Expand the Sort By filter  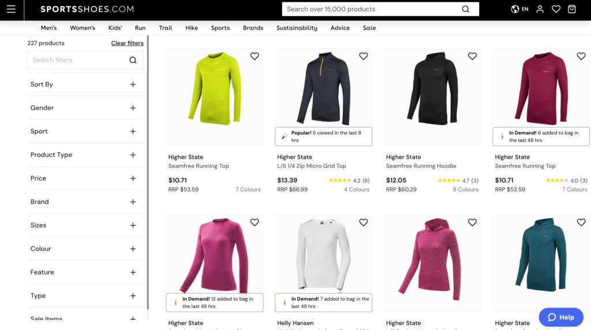(85, 84)
